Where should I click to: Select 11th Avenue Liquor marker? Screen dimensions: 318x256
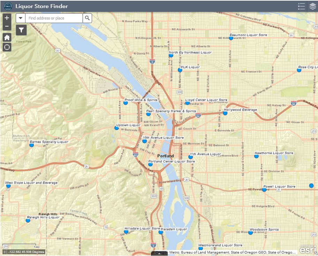tap(190, 157)
